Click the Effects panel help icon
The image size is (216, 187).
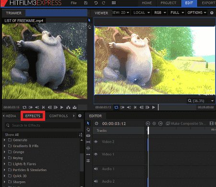(80, 116)
